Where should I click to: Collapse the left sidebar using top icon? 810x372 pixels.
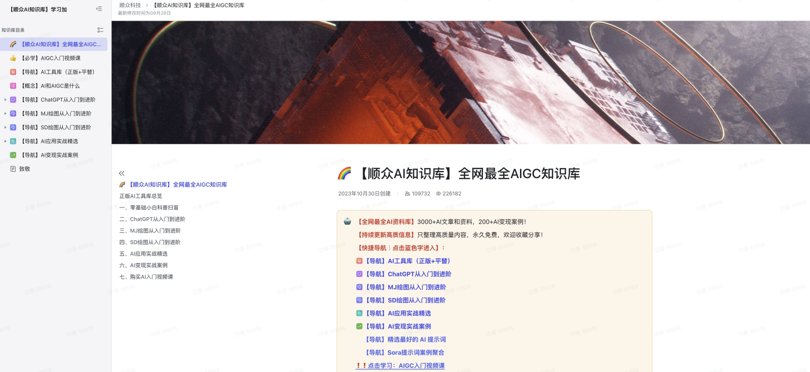(99, 9)
